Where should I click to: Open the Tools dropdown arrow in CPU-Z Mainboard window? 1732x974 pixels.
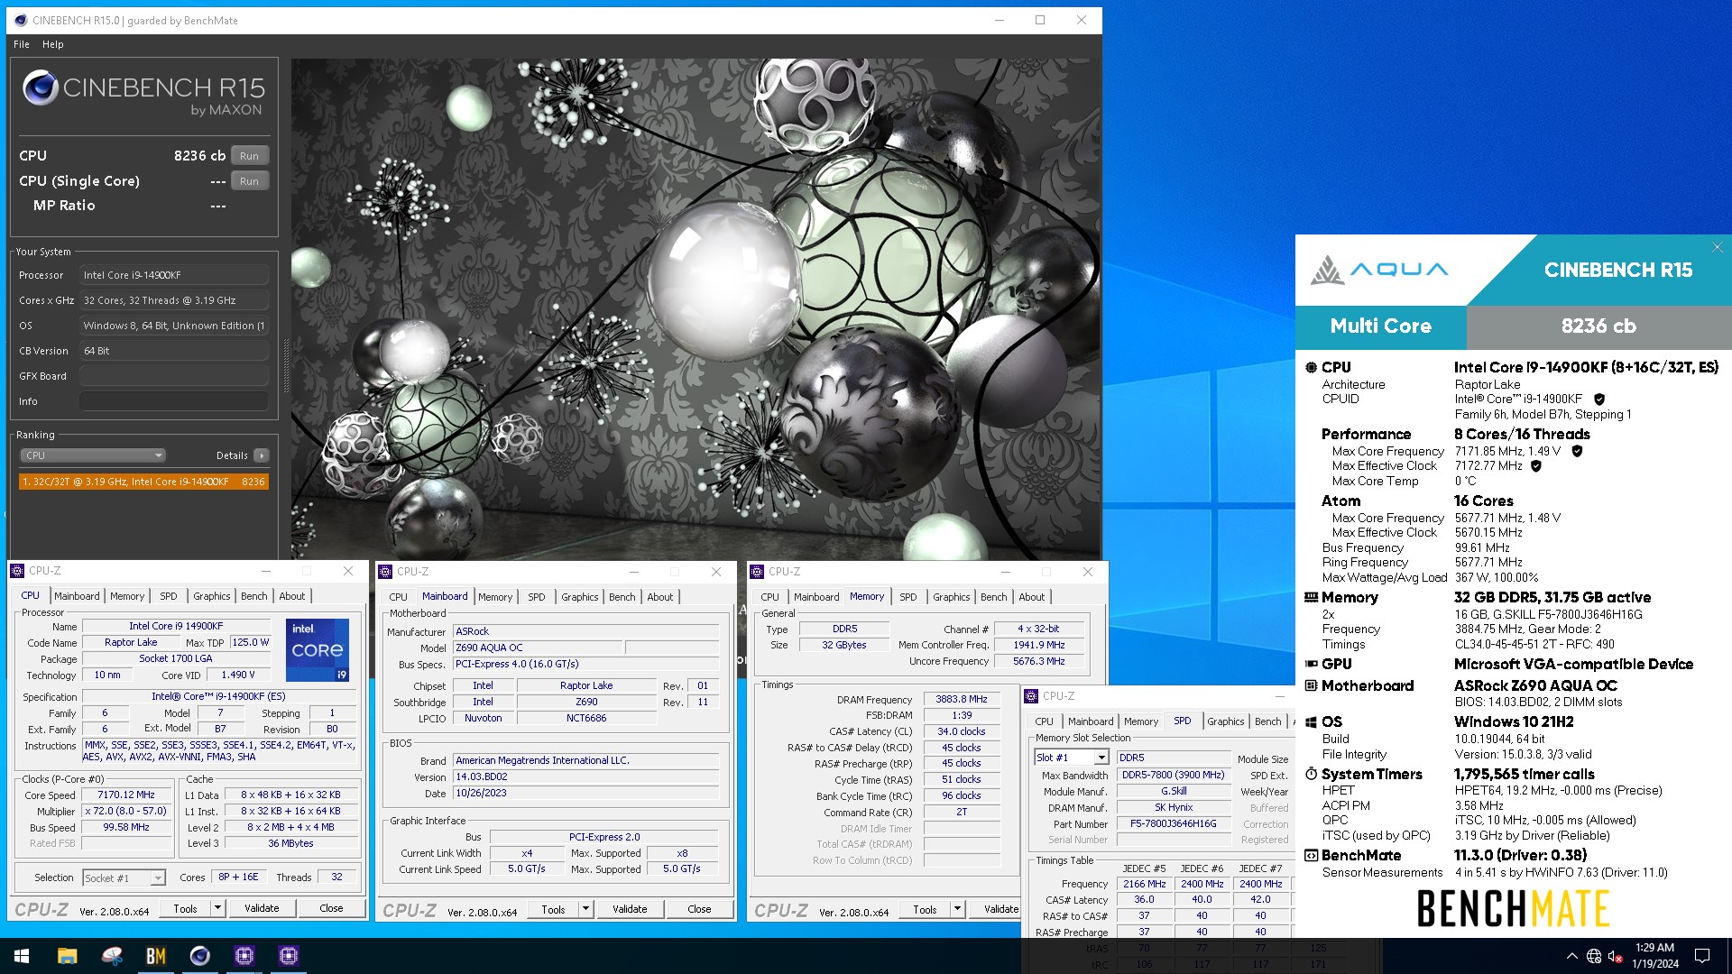(585, 909)
